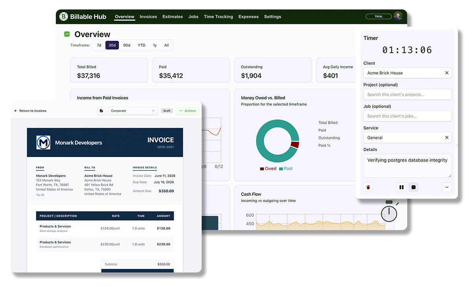Click the Client field Acme Brick House

pos(408,73)
